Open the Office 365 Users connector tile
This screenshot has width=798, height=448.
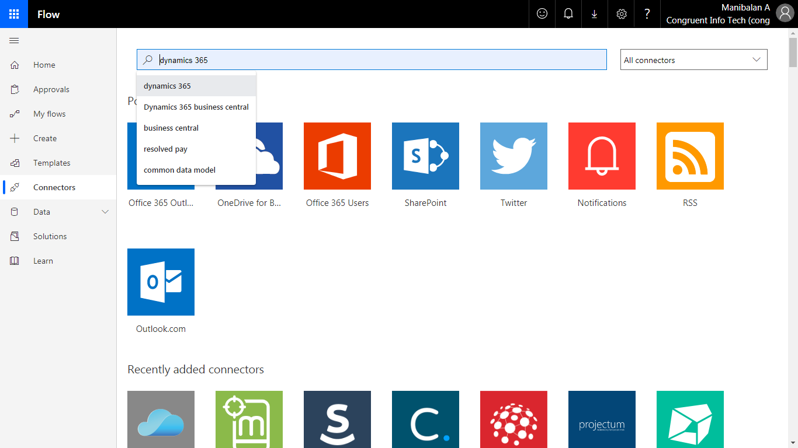(x=337, y=156)
